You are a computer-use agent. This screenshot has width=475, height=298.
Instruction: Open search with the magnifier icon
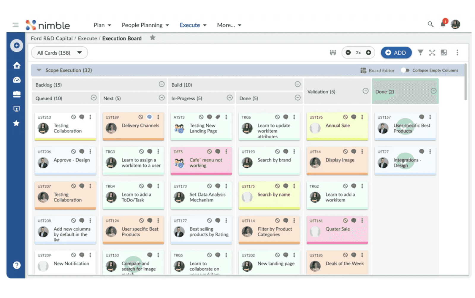[x=430, y=25]
